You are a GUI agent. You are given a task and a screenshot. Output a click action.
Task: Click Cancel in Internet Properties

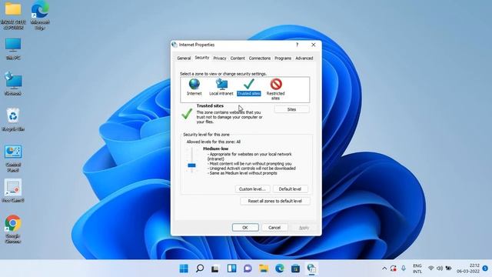point(274,228)
